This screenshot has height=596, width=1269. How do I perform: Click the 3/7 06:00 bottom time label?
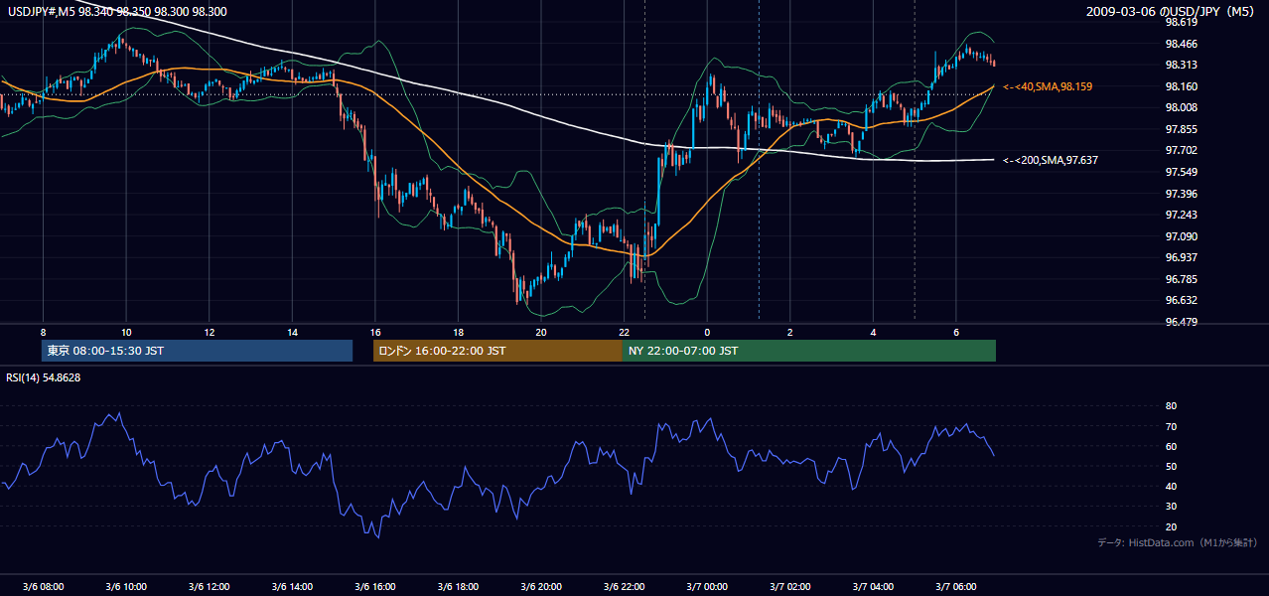tap(955, 586)
